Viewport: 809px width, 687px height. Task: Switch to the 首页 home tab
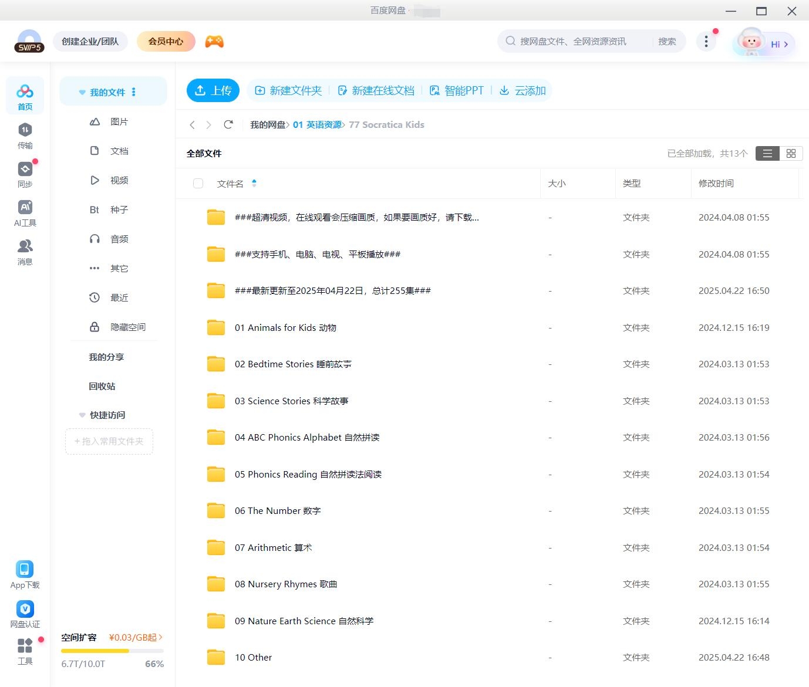[25, 95]
